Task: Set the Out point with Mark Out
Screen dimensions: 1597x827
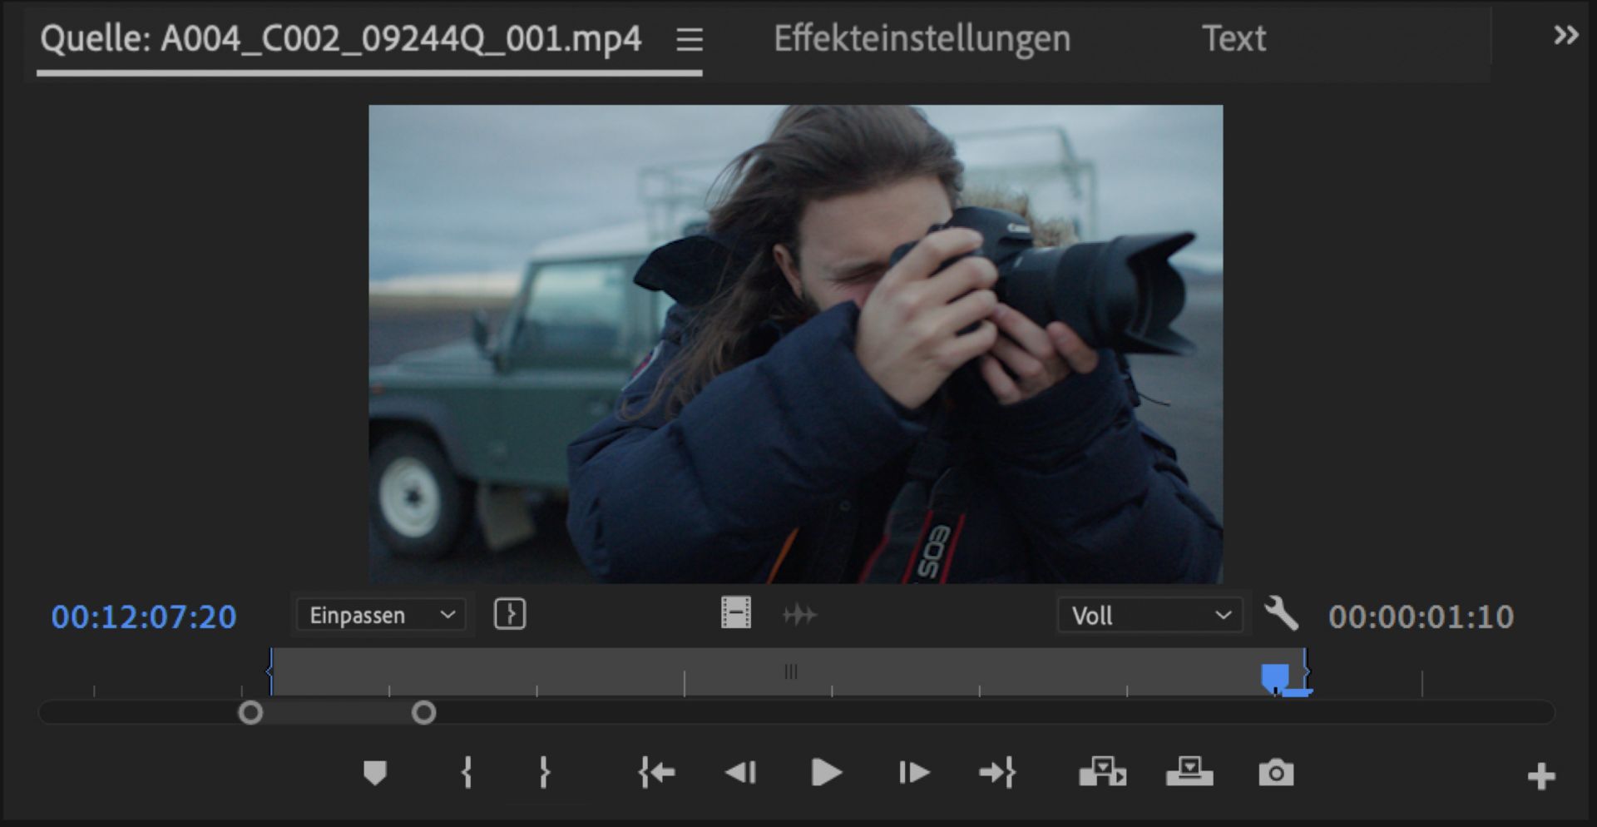Action: [544, 773]
